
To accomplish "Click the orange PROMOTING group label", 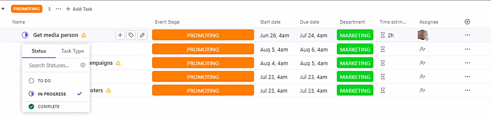I will point(27,9).
